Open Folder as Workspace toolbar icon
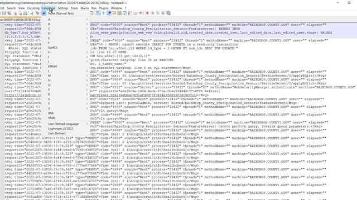This screenshot has height=200, width=357. pyautogui.click(x=135, y=13)
